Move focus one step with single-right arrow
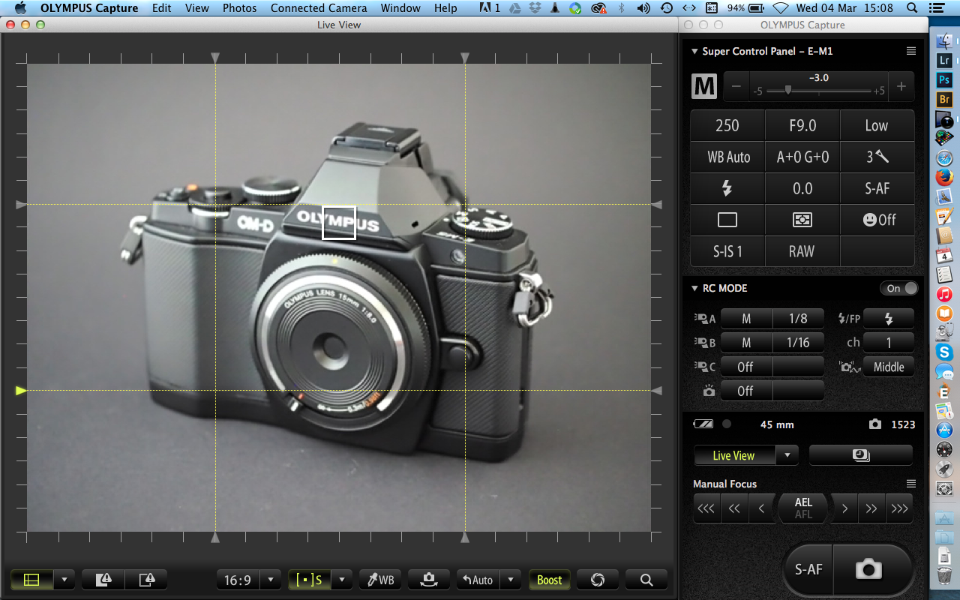This screenshot has height=600, width=960. [844, 508]
